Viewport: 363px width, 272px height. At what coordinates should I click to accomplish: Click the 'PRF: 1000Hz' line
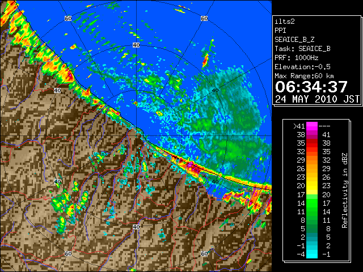pyautogui.click(x=296, y=58)
